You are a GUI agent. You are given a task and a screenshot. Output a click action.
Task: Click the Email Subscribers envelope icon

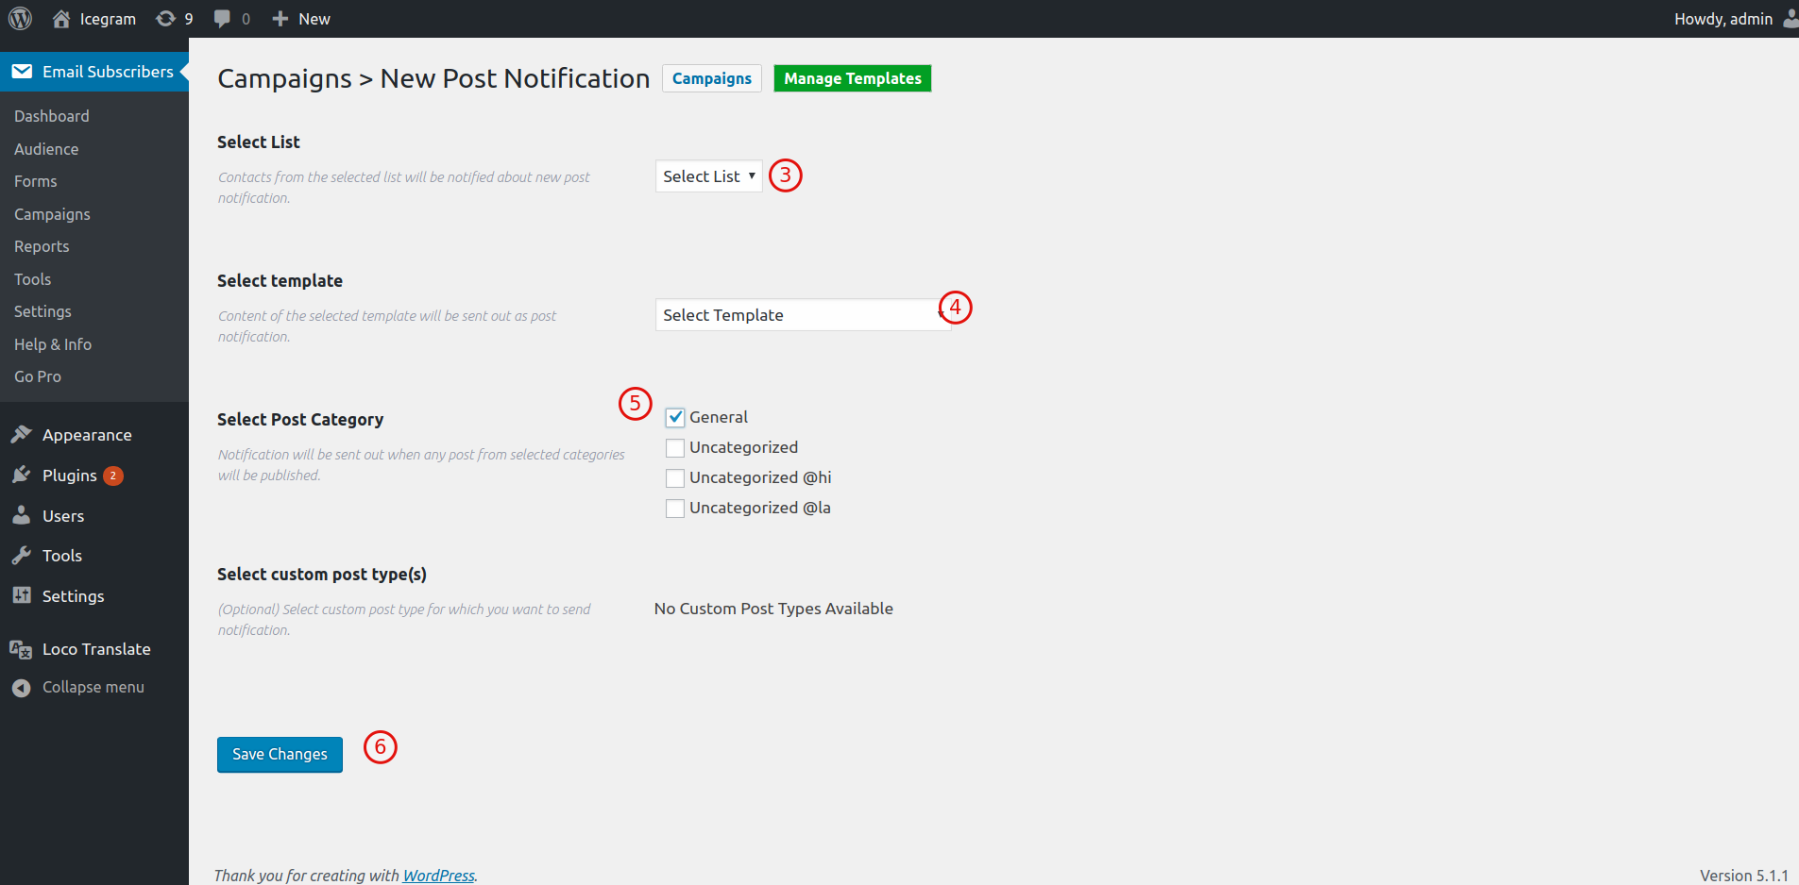coord(22,72)
